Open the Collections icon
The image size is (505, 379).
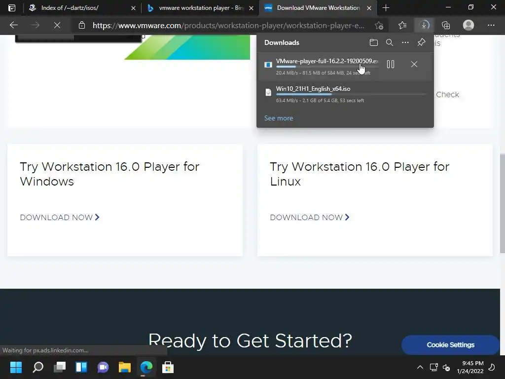tap(446, 25)
